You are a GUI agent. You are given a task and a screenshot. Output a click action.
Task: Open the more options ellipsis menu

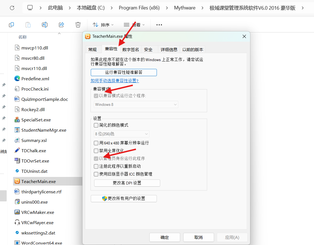[x=159, y=25]
